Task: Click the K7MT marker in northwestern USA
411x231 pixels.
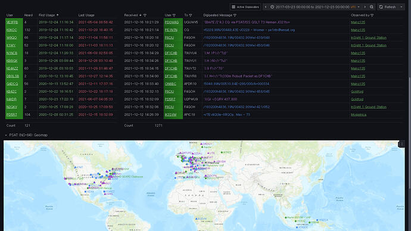Action: 75,167
